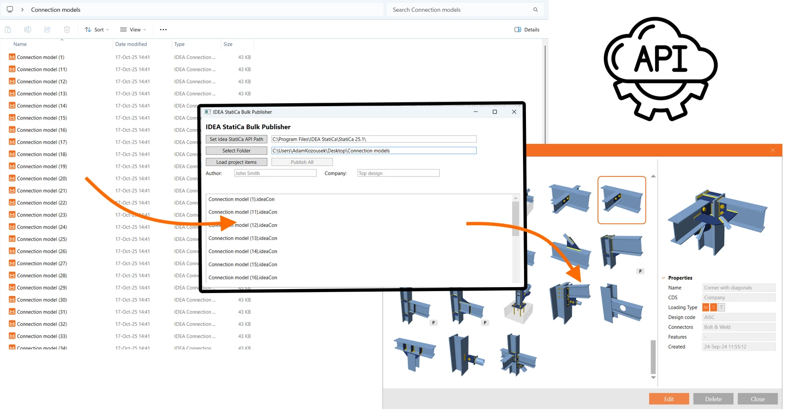Toggle loading type M
The height and width of the screenshot is (413, 788).
(x=706, y=307)
